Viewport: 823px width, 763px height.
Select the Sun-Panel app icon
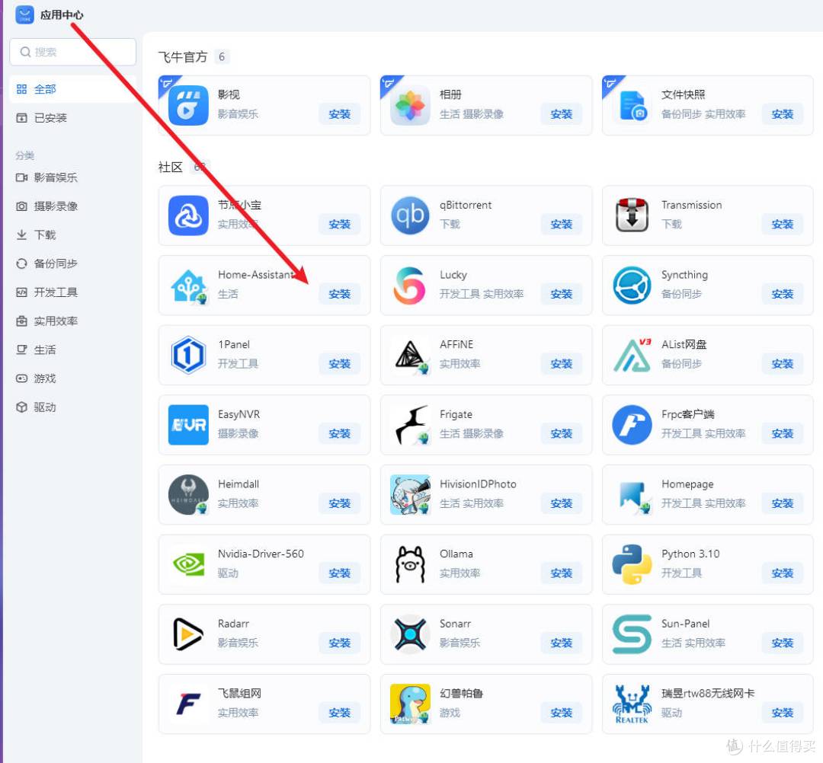coord(632,634)
